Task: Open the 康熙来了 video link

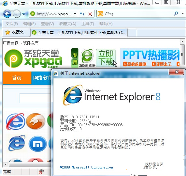Action: click(162, 64)
